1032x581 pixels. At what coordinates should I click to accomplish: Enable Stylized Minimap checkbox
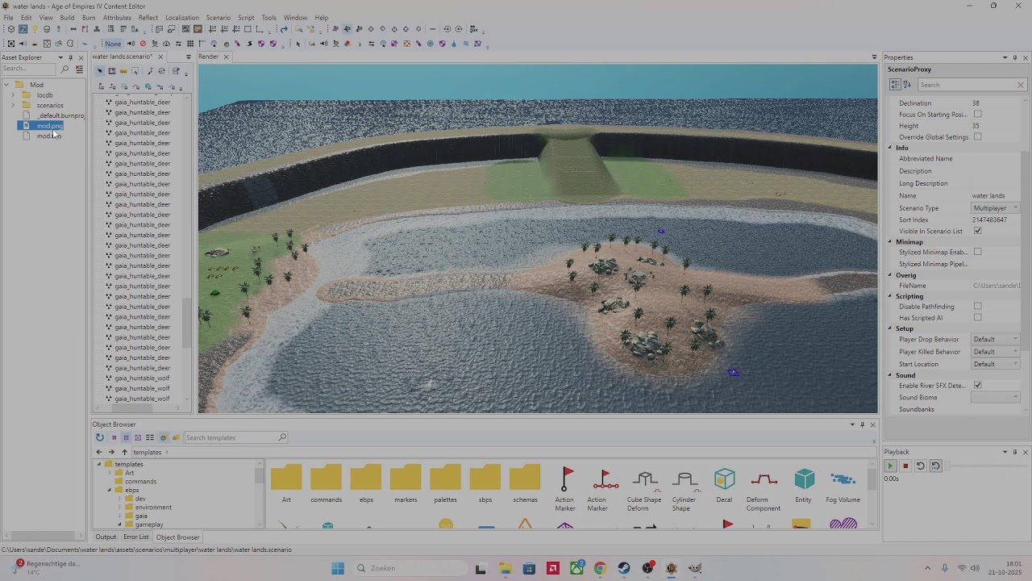[x=977, y=252]
